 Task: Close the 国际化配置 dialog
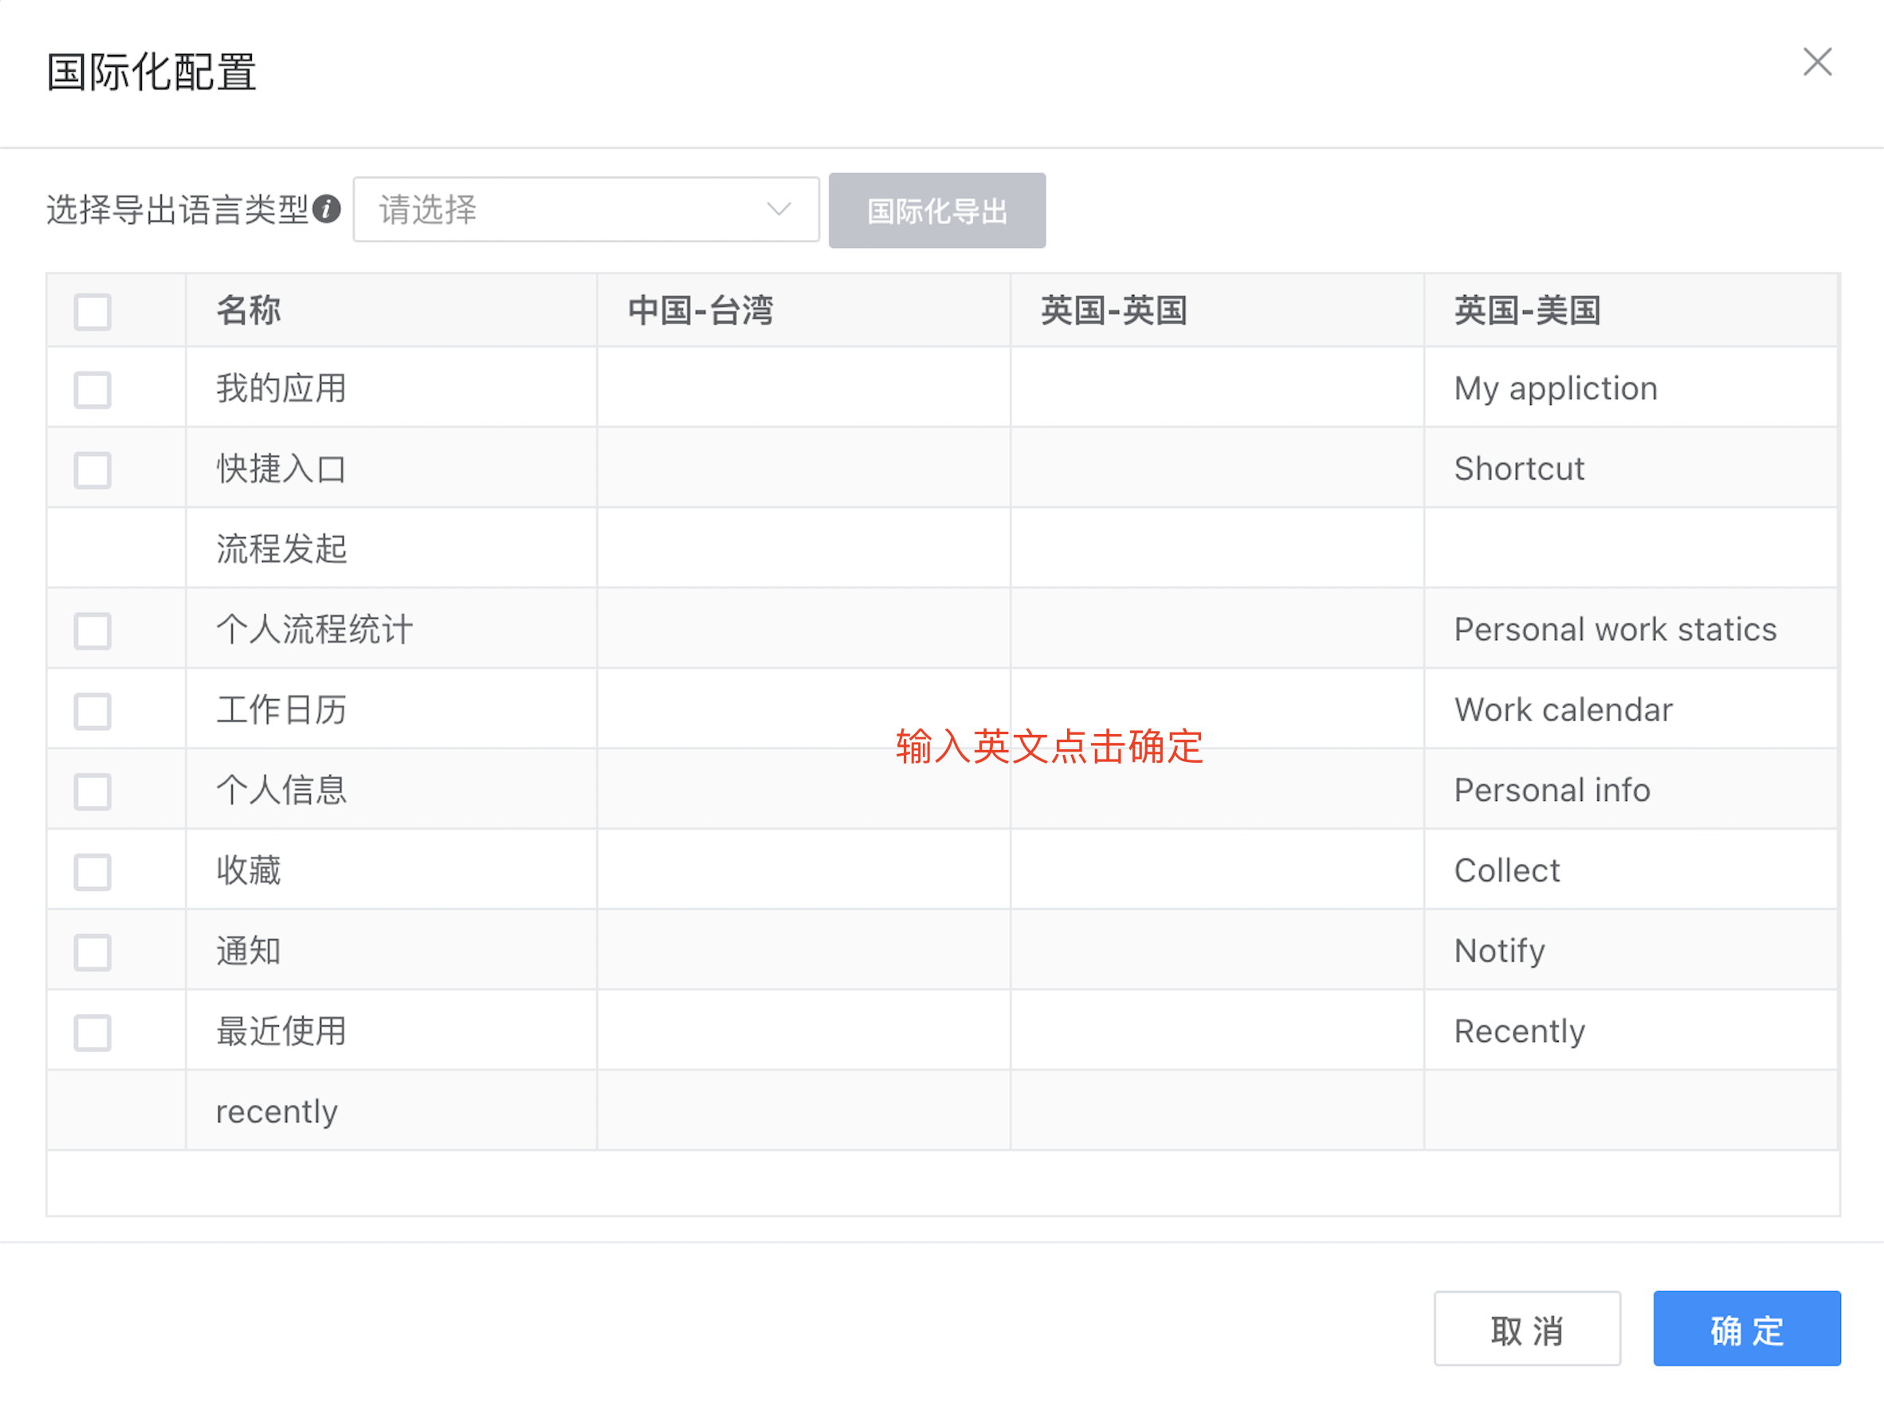pyautogui.click(x=1817, y=62)
